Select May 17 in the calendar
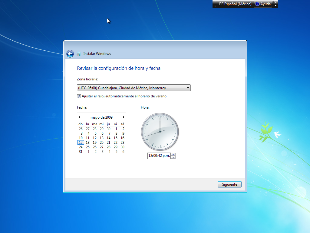Screen dimensions: 310x233 (x=81, y=143)
